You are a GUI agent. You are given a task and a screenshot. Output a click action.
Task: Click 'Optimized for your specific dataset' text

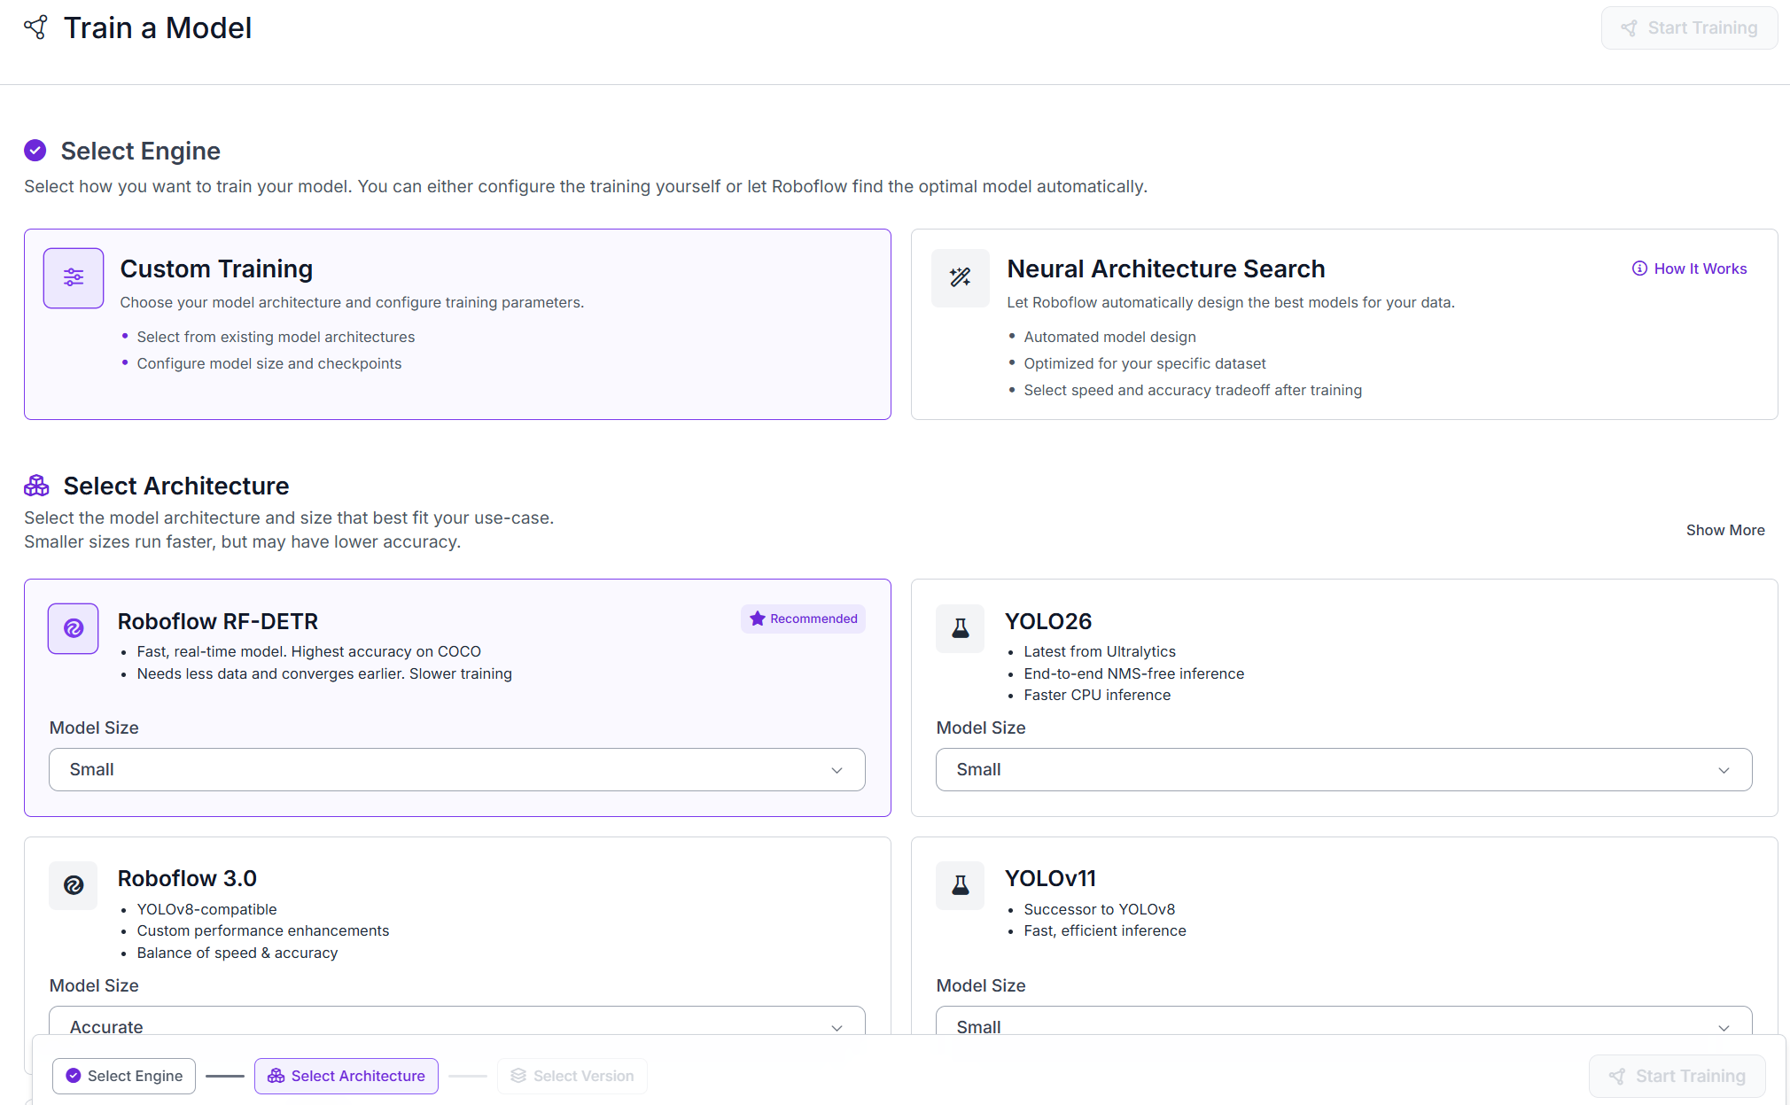1145,363
